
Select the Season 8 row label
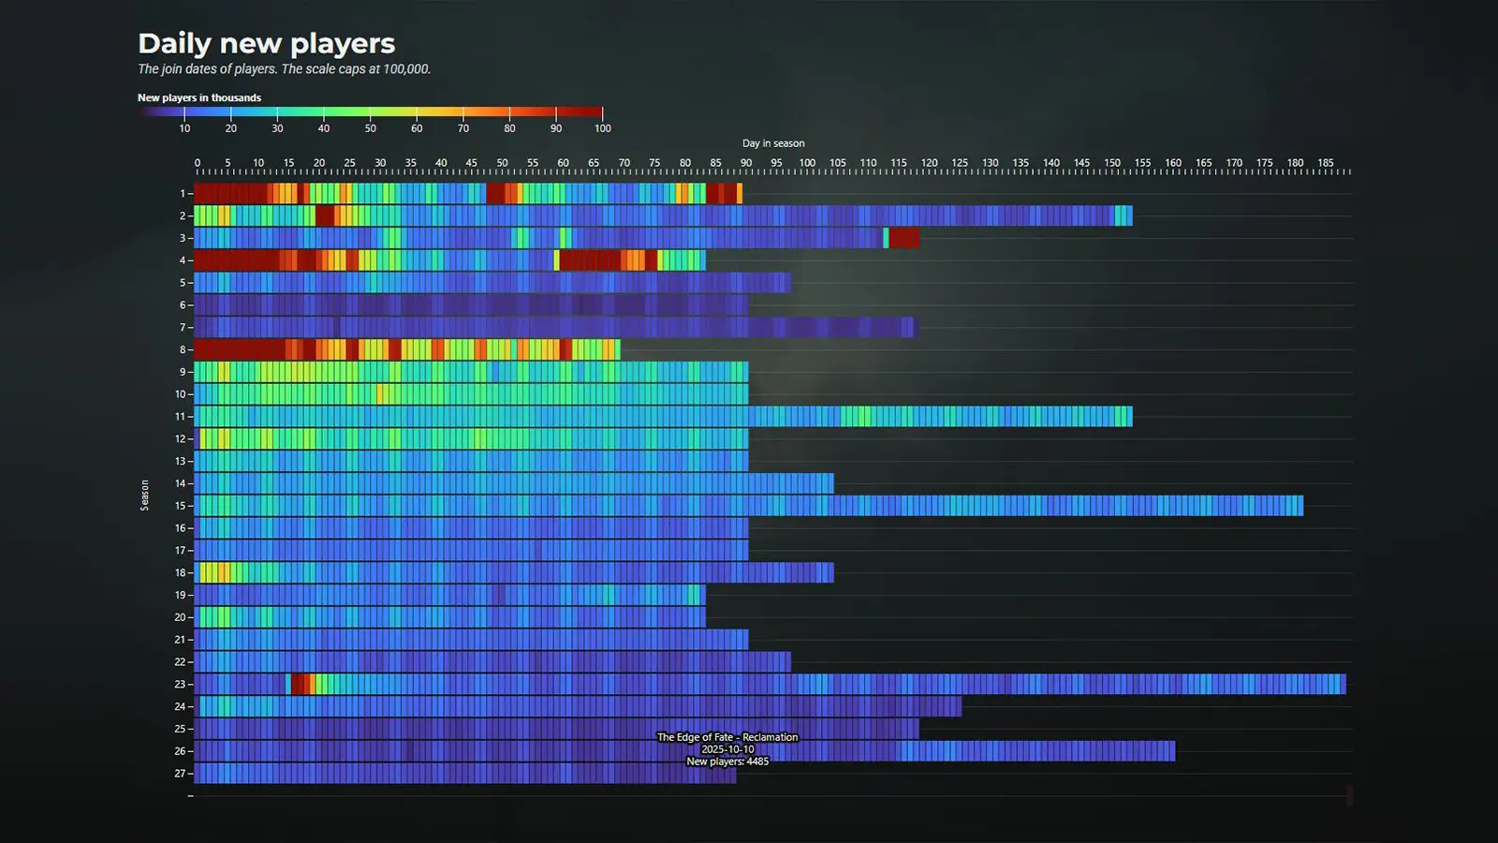183,350
